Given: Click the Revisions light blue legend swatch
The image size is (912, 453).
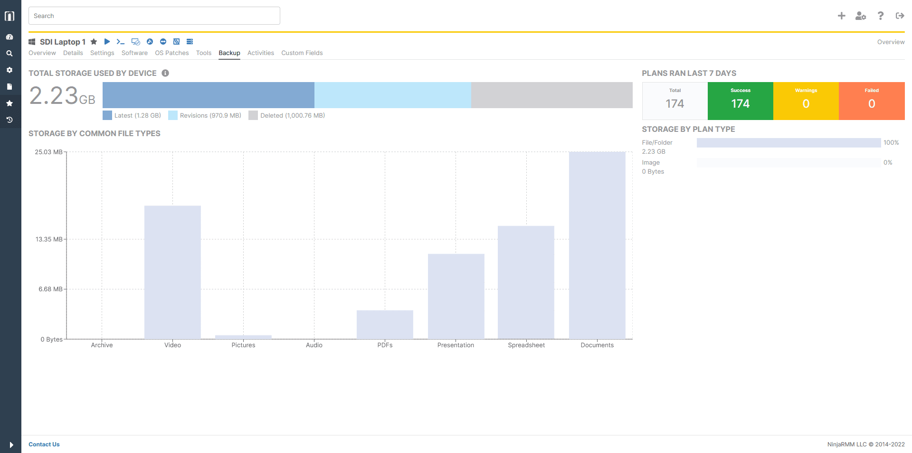Looking at the screenshot, I should click(173, 115).
